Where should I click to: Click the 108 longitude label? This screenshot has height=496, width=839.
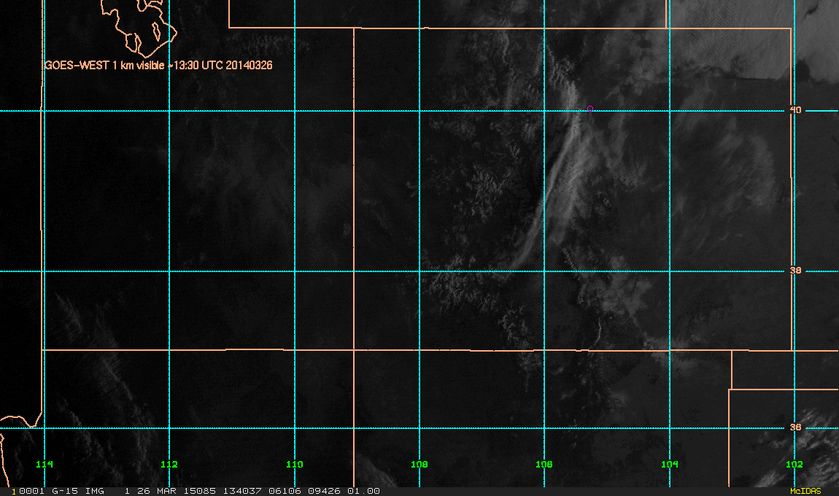tap(419, 464)
